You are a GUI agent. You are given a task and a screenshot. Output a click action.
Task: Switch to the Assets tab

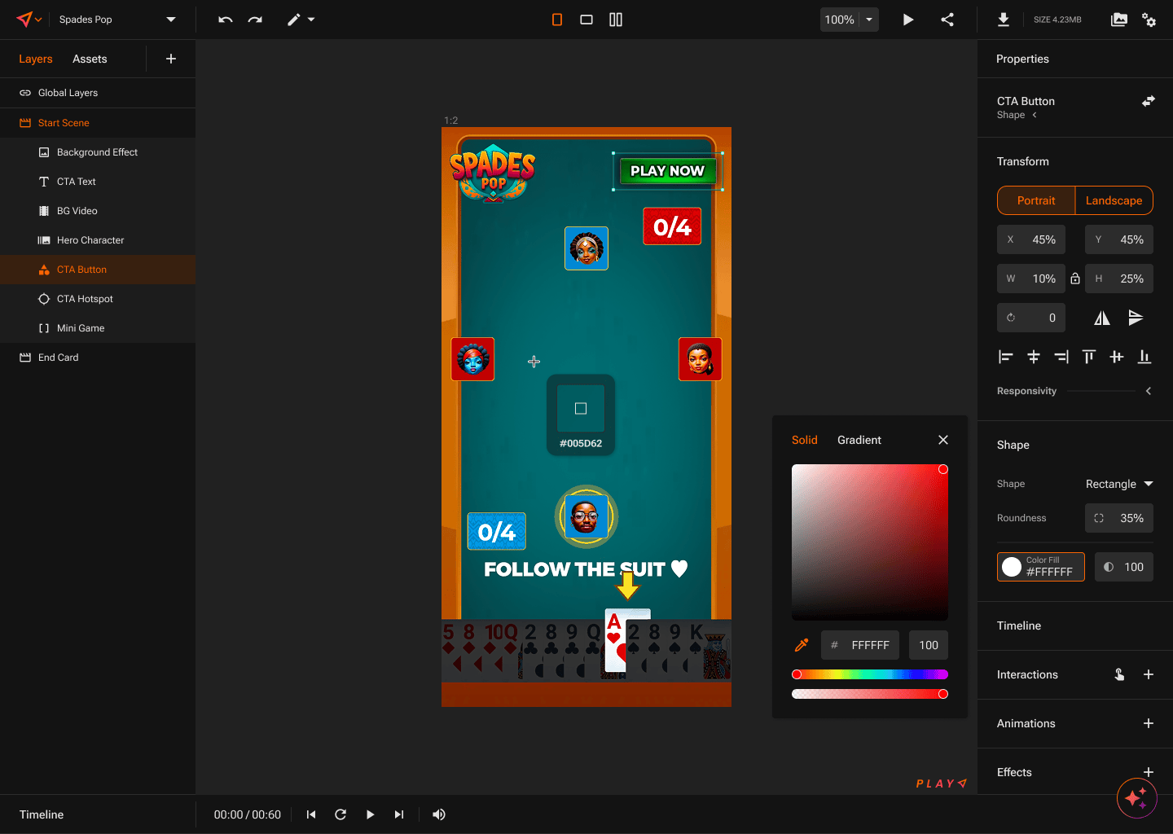[x=90, y=59]
